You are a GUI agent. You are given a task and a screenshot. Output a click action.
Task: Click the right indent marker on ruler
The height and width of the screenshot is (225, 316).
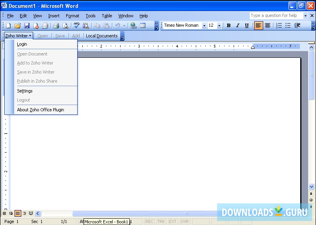coord(253,47)
